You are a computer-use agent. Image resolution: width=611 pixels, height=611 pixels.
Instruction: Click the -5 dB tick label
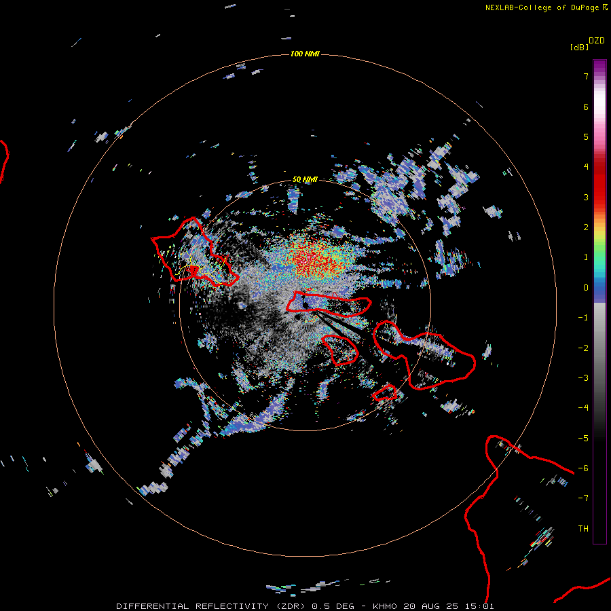583,439
